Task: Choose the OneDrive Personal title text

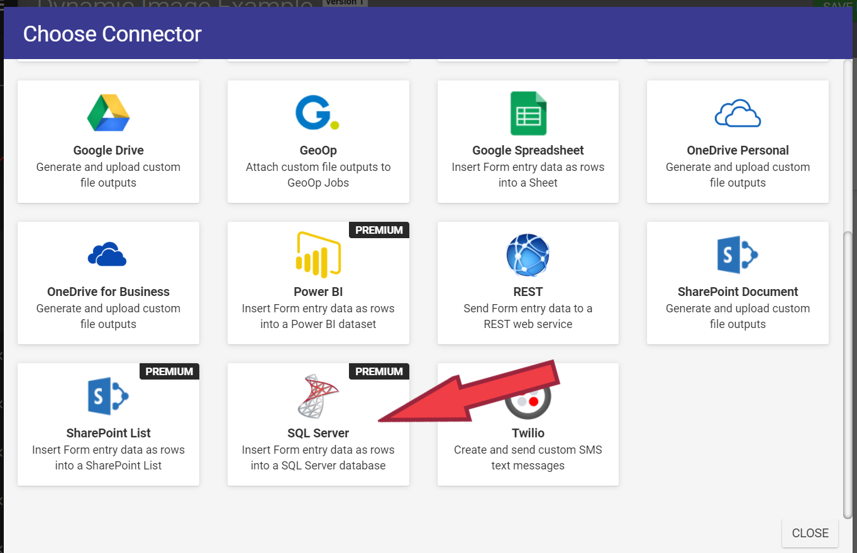Action: (x=738, y=150)
